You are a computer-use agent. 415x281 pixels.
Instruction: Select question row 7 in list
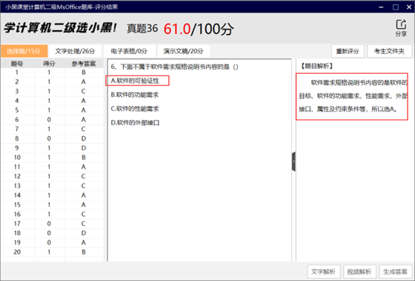[52, 129]
